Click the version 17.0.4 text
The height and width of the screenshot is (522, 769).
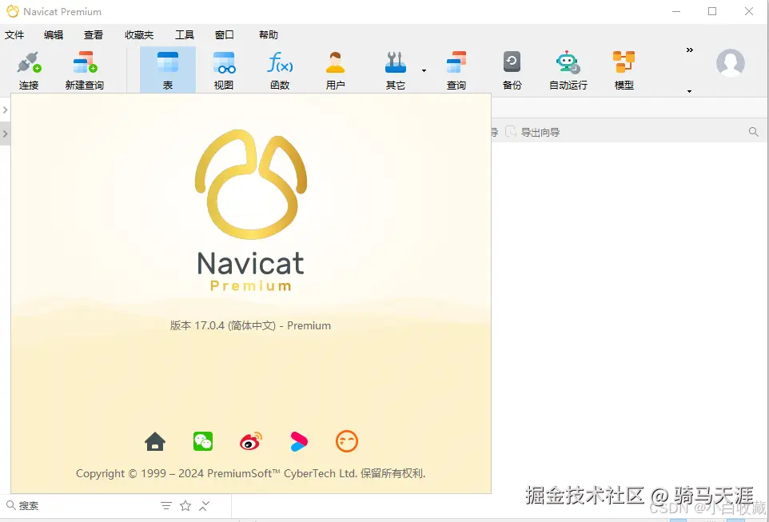(x=250, y=325)
